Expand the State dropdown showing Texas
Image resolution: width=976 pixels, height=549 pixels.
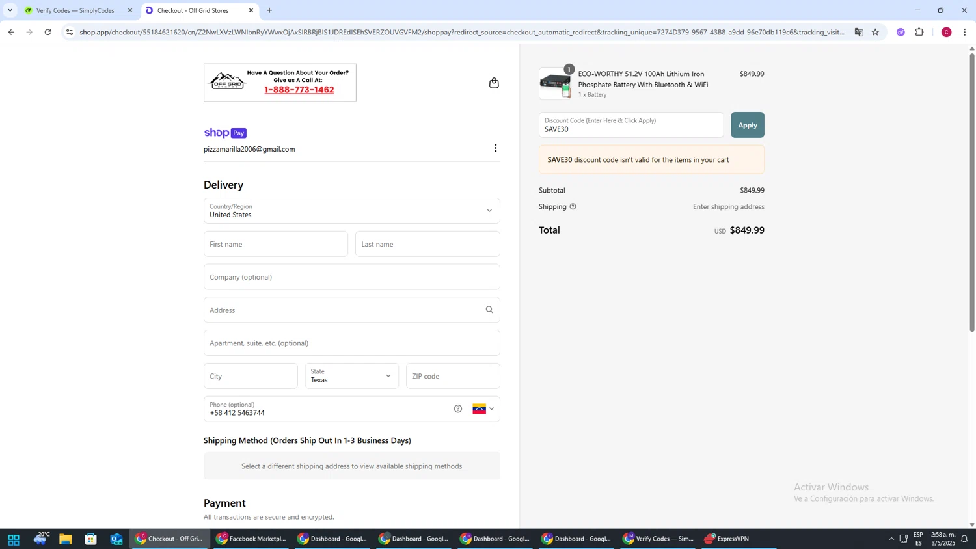coord(352,376)
